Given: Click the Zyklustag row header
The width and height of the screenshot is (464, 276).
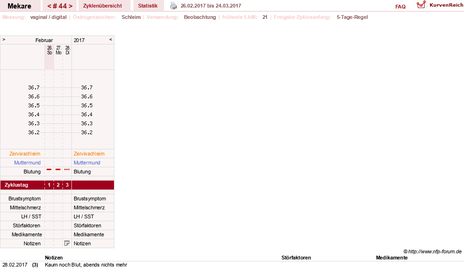Looking at the screenshot, I should tap(16, 185).
